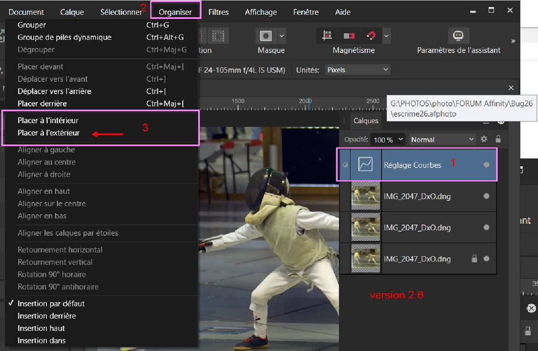The image size is (538, 351).
Task: Show more toolbar items with » chevron
Action: pos(513,41)
